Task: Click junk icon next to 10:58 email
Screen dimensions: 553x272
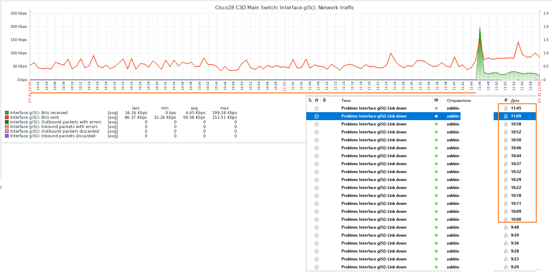Action: 506,124
